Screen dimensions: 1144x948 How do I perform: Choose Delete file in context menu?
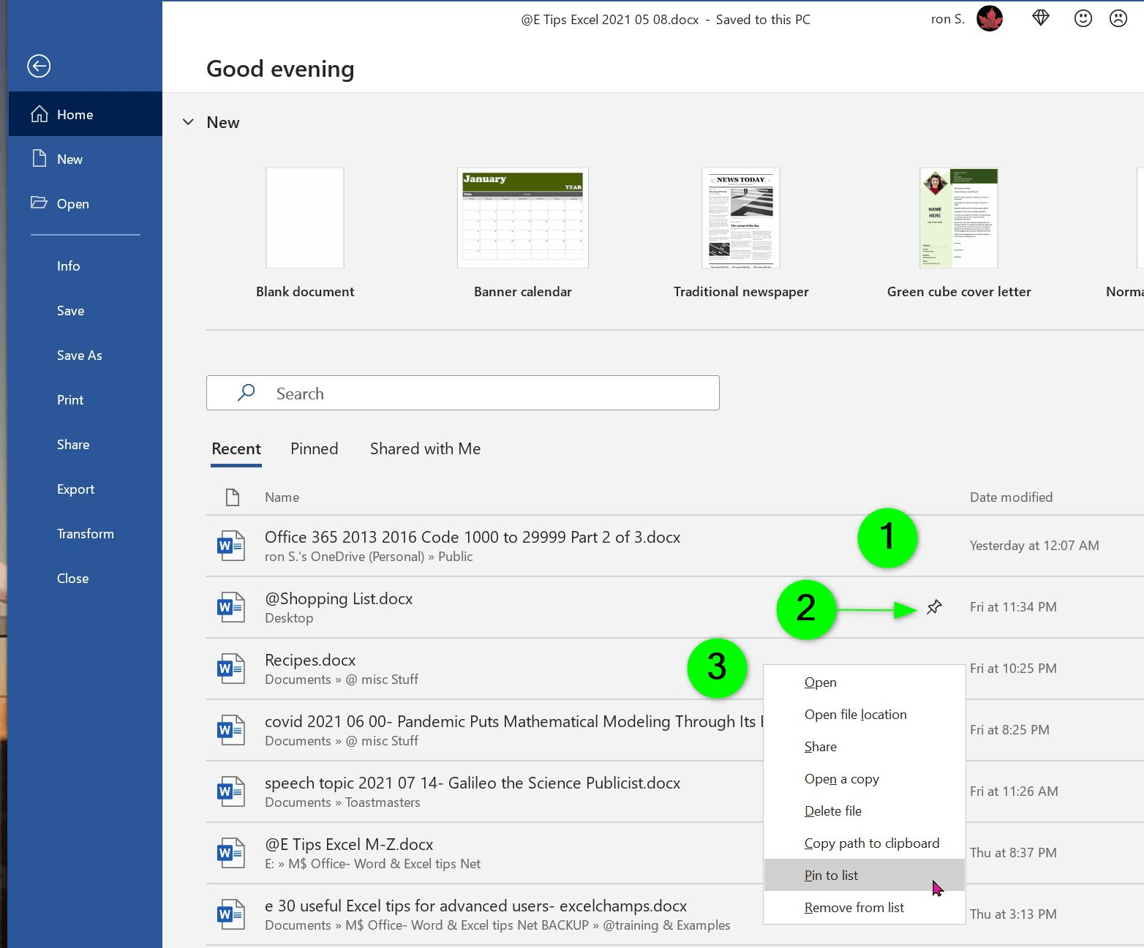point(865,810)
